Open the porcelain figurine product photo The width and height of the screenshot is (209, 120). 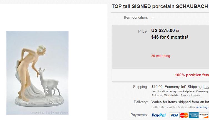(37, 73)
